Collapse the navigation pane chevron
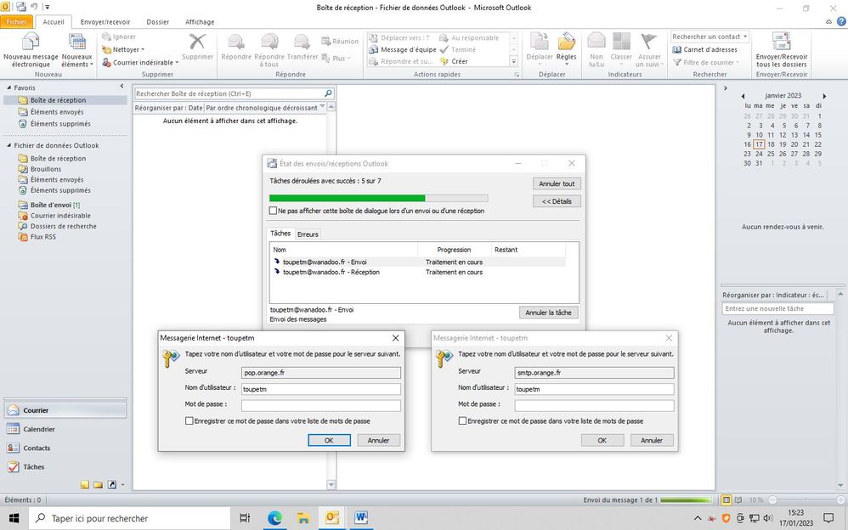Screen dimensions: 848x530 [x=122, y=86]
